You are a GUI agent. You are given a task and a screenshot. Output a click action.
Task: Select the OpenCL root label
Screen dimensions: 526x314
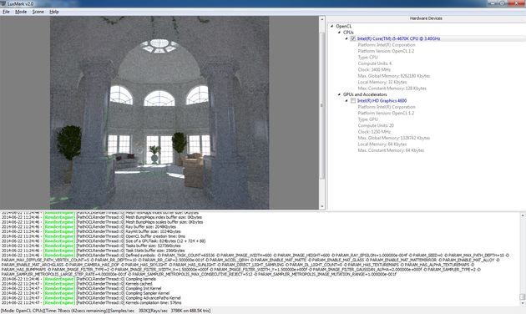point(344,26)
